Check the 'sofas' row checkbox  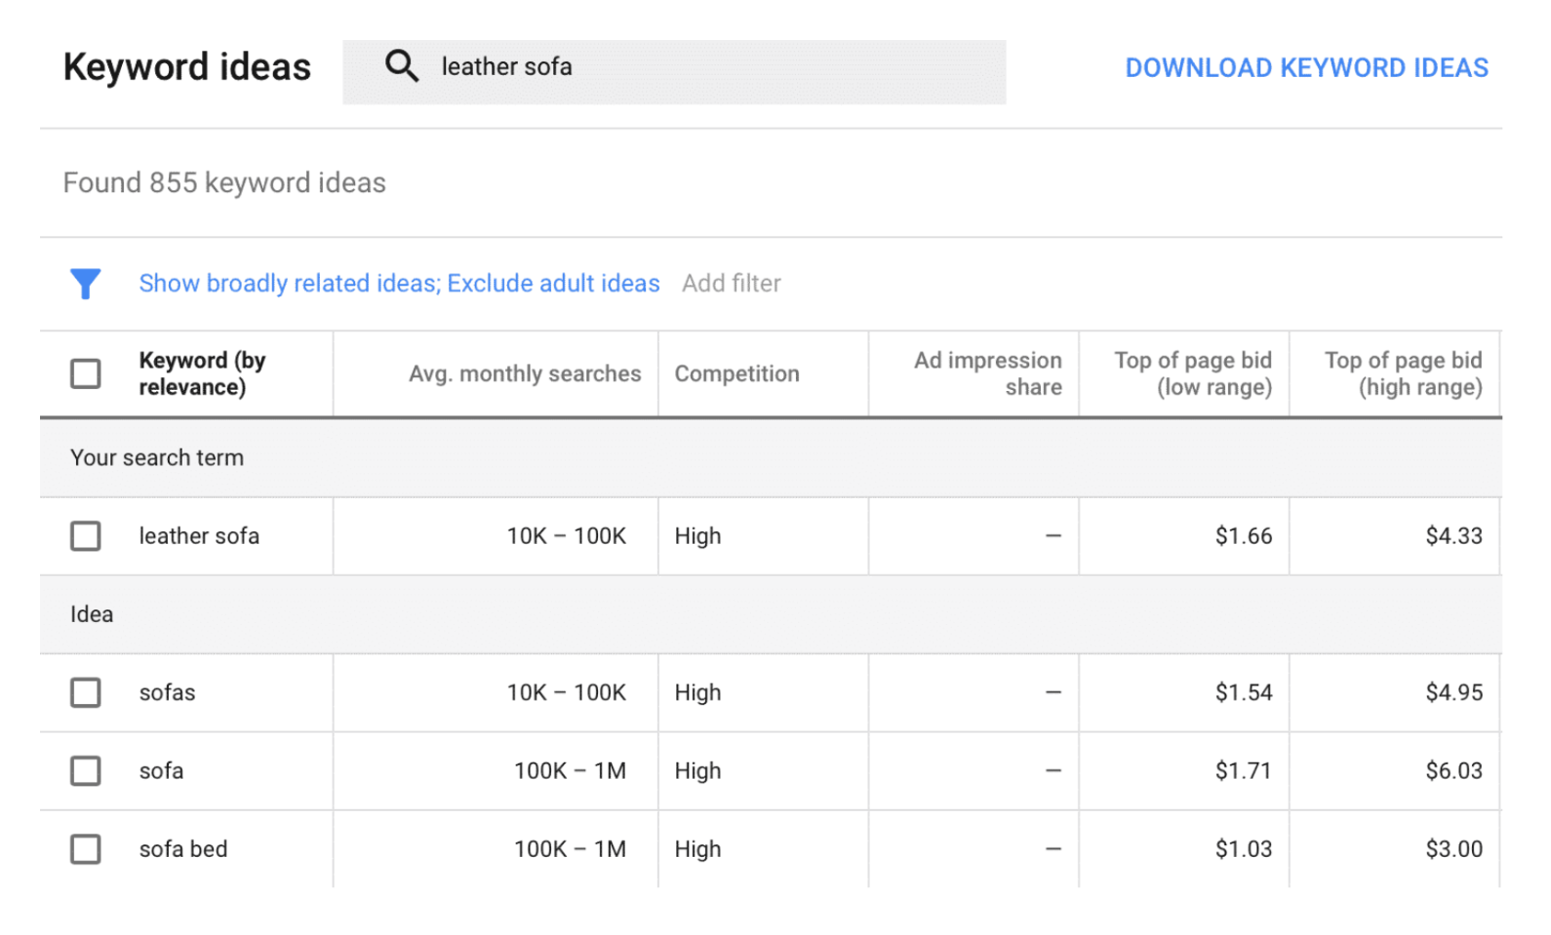[86, 693]
